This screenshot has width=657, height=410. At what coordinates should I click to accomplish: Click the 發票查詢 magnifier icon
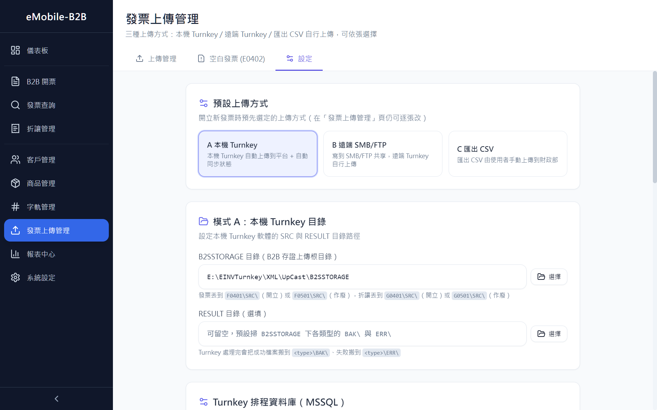click(15, 105)
